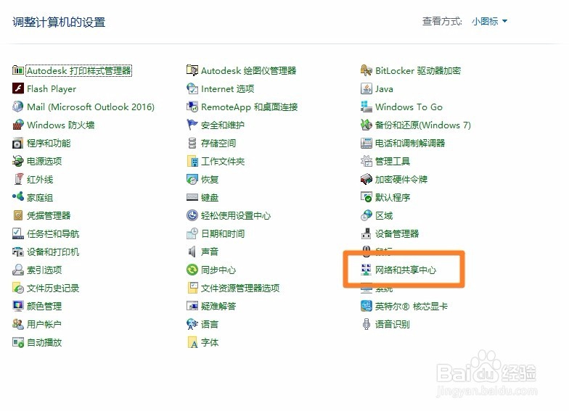Image resolution: width=569 pixels, height=411 pixels.
Task: Open 备份和还原(Windows 7) link
Action: [x=422, y=125]
